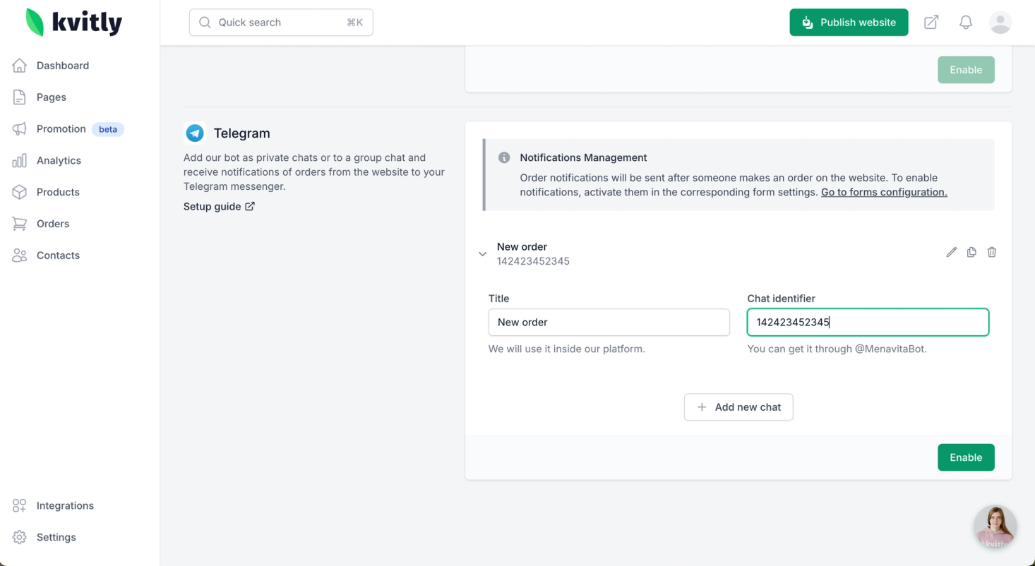Go to the Promotion beta section
Viewport: 1035px width, 566px height.
tap(61, 129)
